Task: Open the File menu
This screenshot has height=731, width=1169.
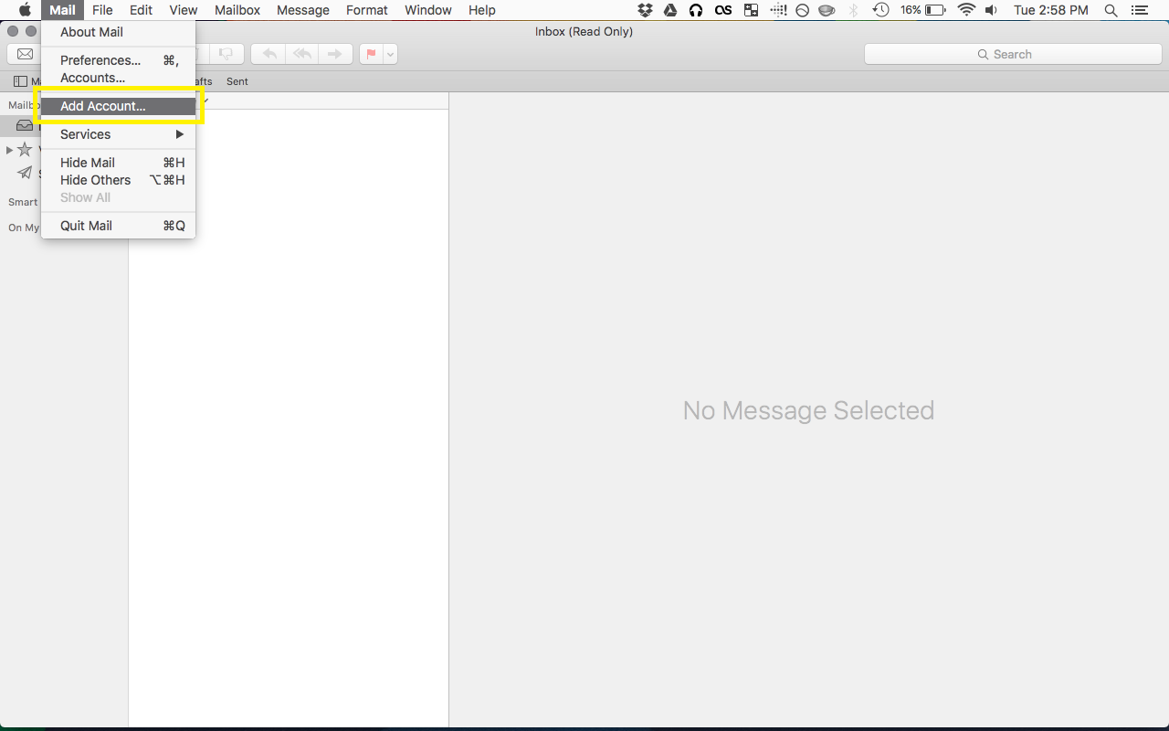Action: (102, 10)
